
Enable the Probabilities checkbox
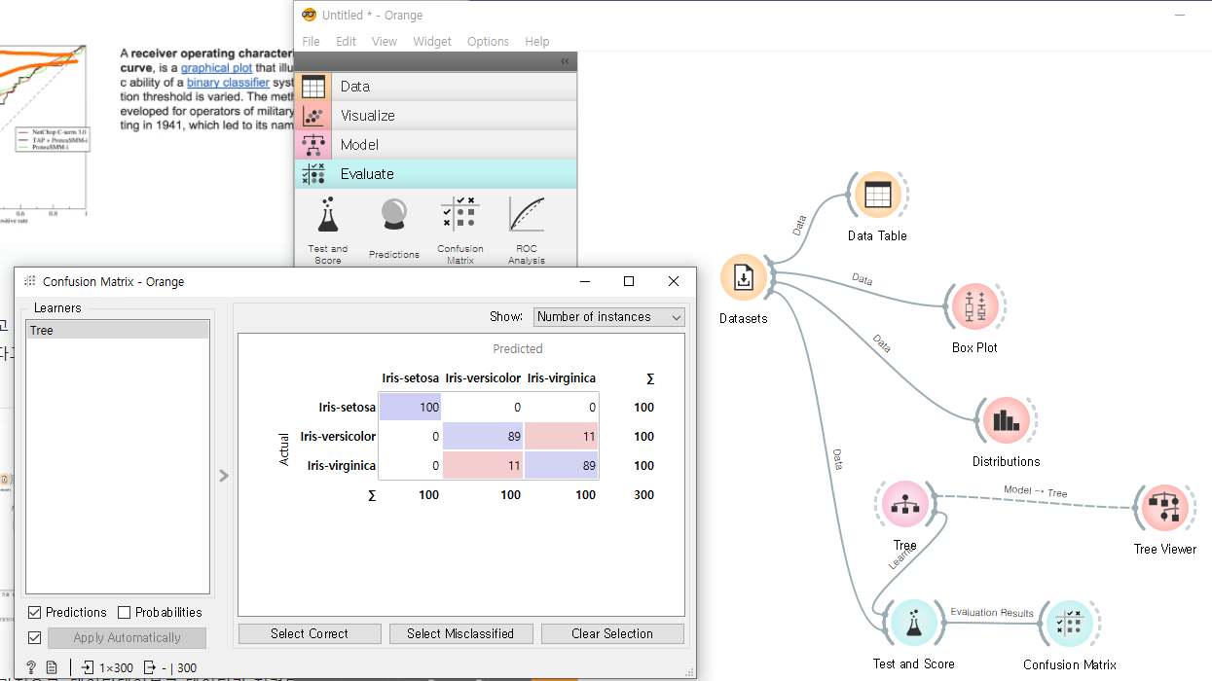tap(125, 612)
